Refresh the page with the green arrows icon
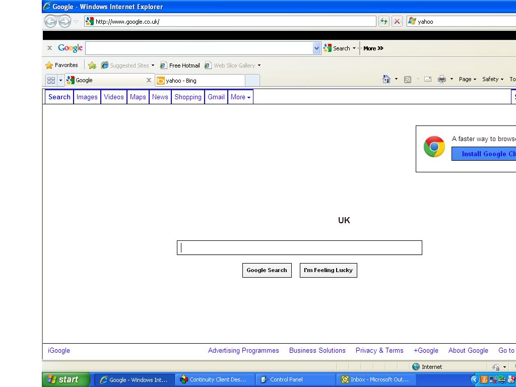 pyautogui.click(x=383, y=21)
